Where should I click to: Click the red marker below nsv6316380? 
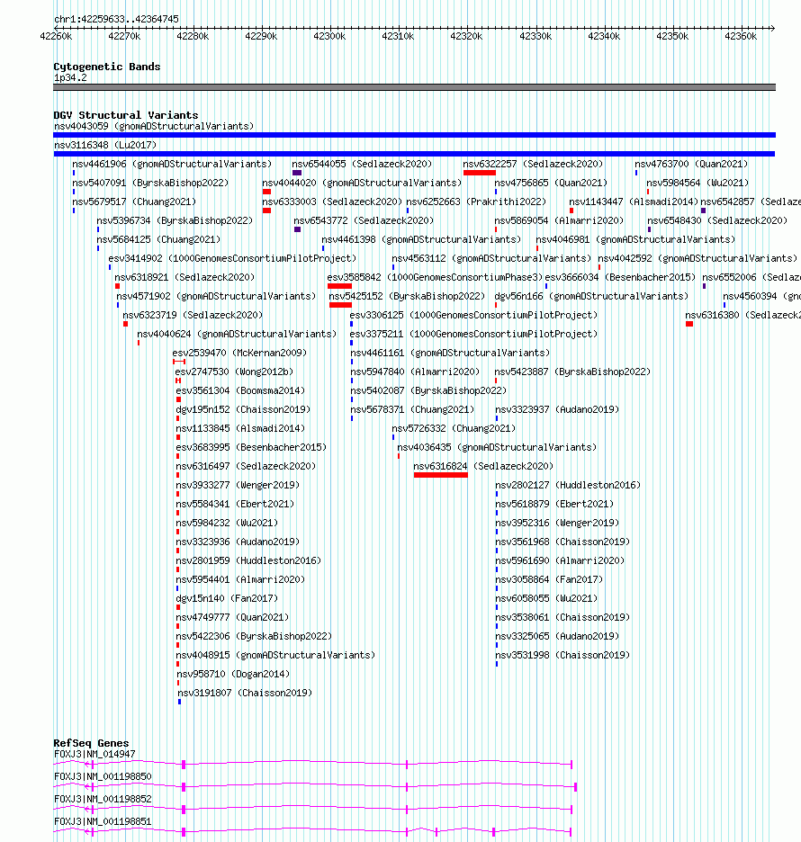click(689, 323)
